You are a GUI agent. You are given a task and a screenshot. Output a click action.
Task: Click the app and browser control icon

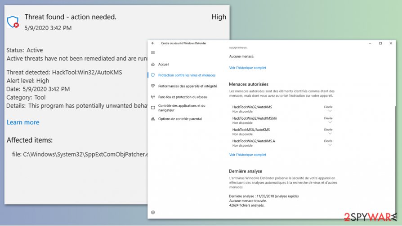click(153, 108)
